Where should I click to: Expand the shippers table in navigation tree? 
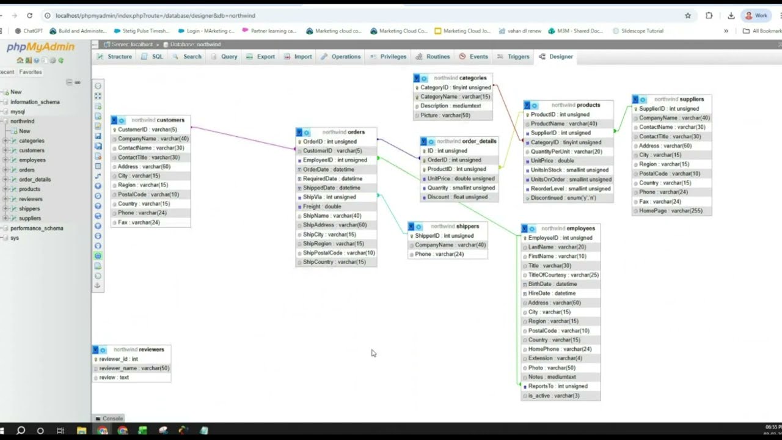(5, 208)
